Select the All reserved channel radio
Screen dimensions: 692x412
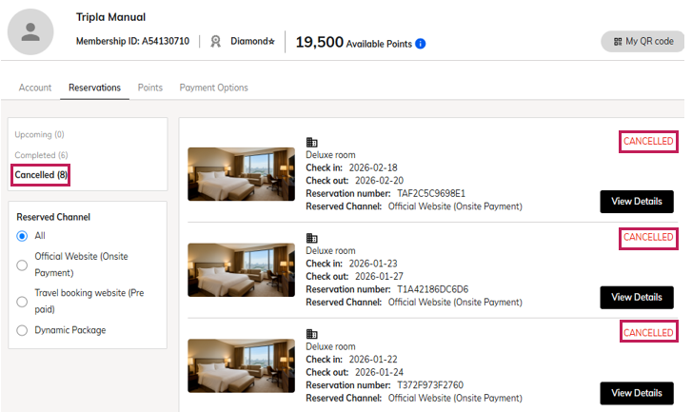click(x=22, y=236)
